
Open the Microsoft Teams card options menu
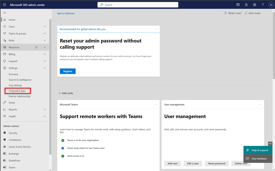click(155, 104)
